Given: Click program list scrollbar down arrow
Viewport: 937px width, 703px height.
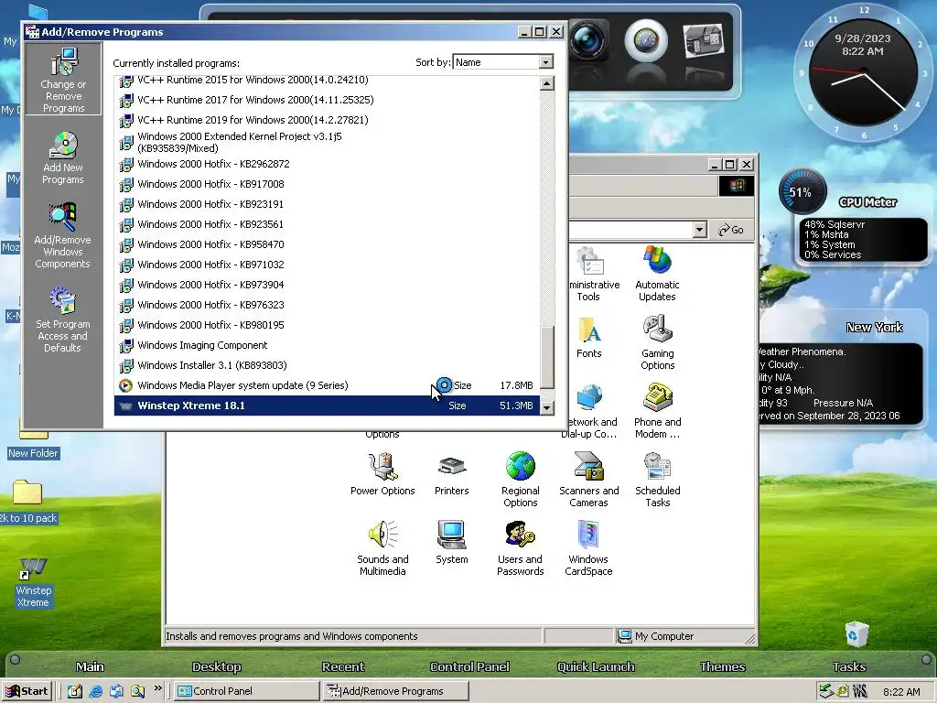Looking at the screenshot, I should pos(546,407).
